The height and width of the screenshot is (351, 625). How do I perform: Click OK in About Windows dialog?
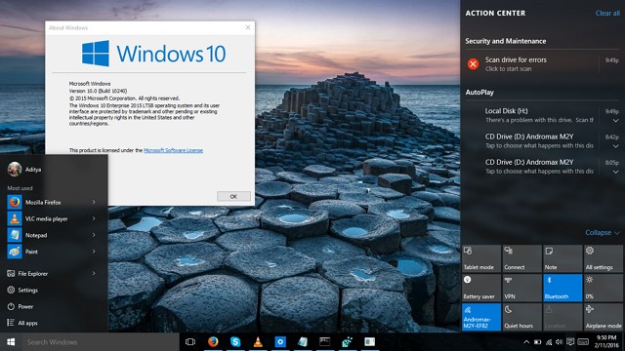[233, 196]
